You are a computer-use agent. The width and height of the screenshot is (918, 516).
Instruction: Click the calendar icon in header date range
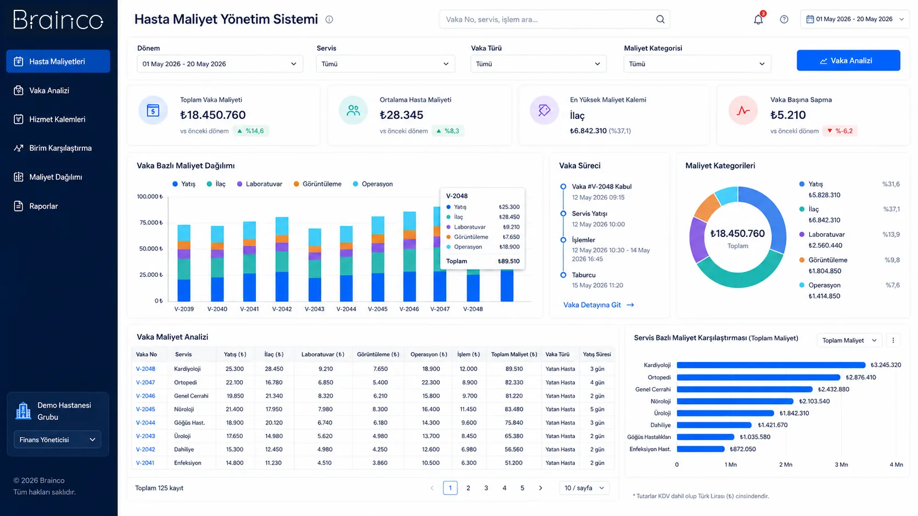[810, 19]
